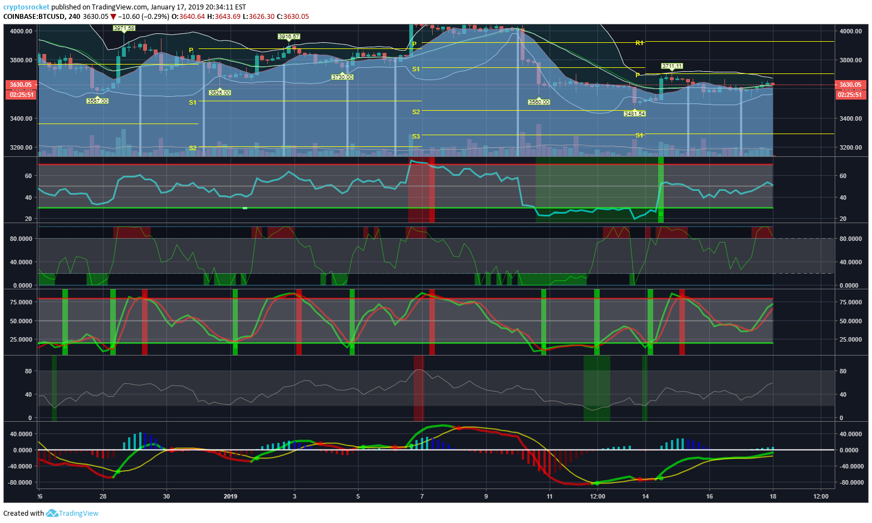Click the 02:25:51 countdown on the left axis

21,95
